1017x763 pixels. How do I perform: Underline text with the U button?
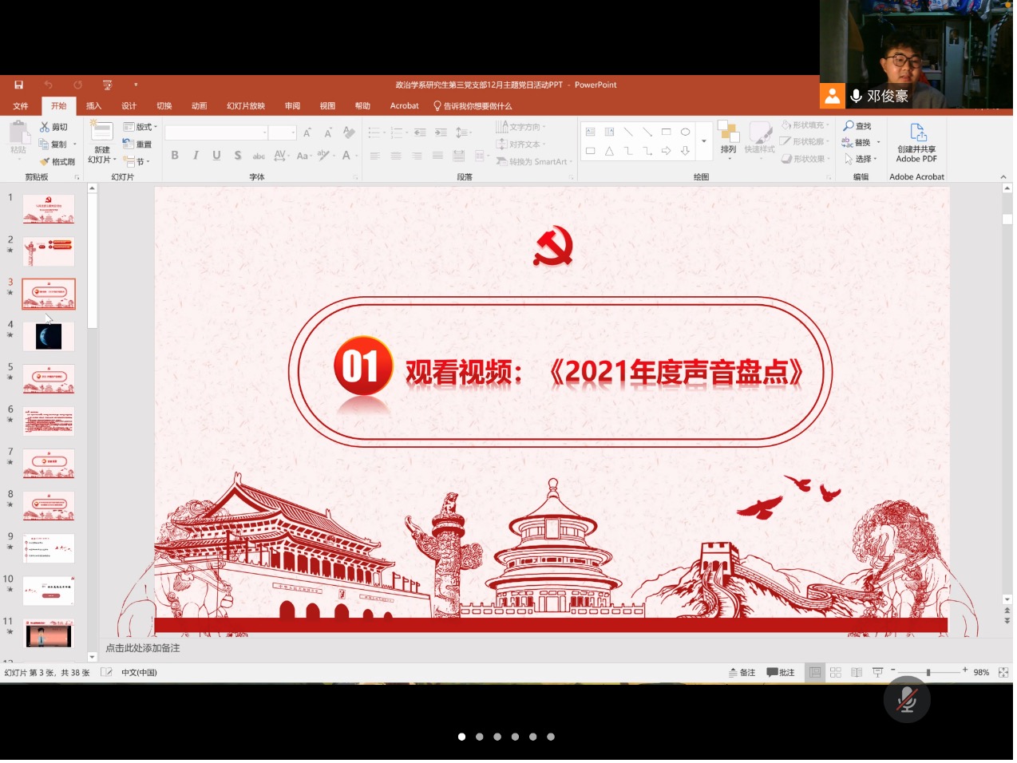click(x=216, y=156)
